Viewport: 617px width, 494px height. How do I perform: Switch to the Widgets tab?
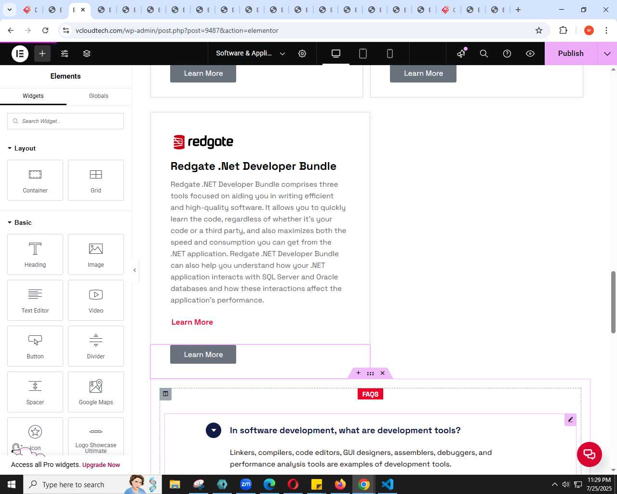33,96
